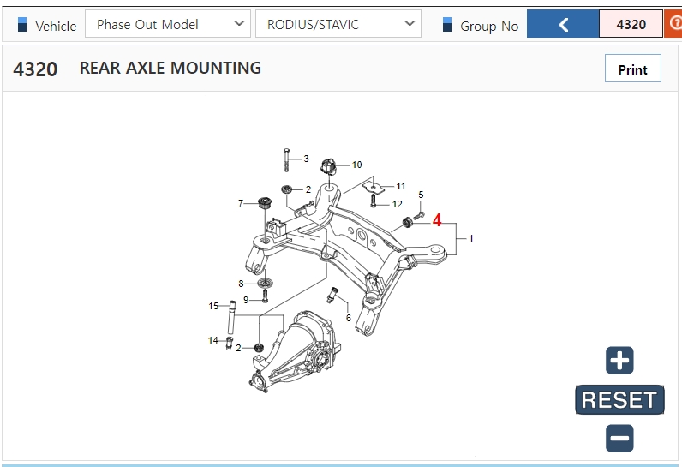Viewport: 682px width, 467px height.
Task: Print the rear axle mounting diagram
Action: [x=633, y=69]
